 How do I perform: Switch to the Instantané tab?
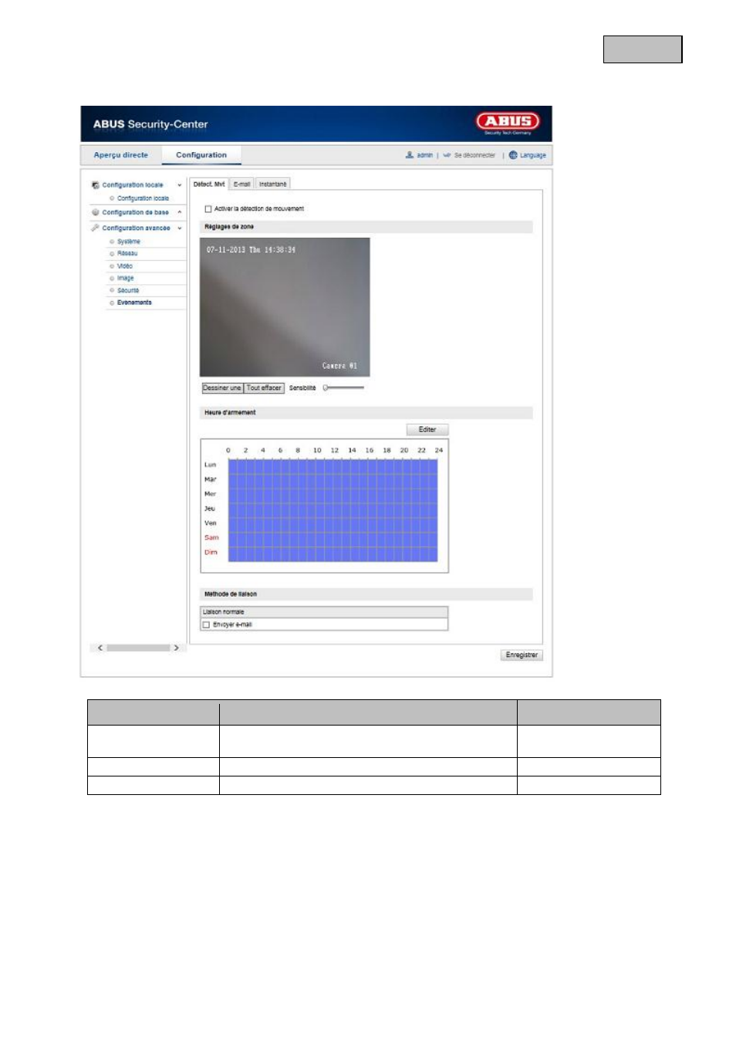(272, 184)
